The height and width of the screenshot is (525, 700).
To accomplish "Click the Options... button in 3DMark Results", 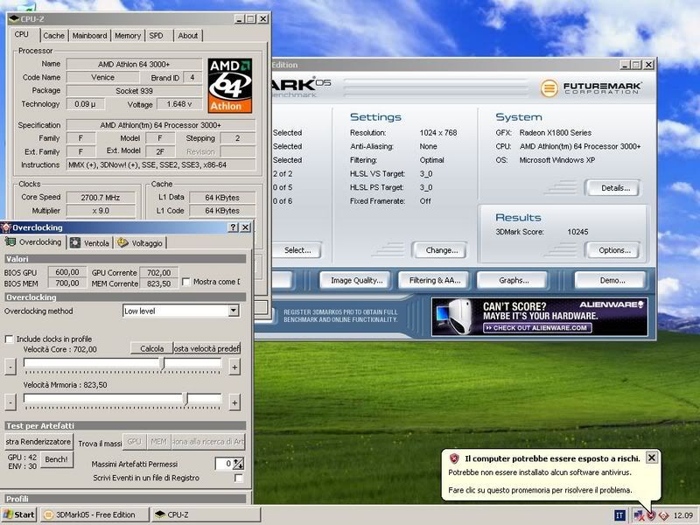I will [x=612, y=250].
